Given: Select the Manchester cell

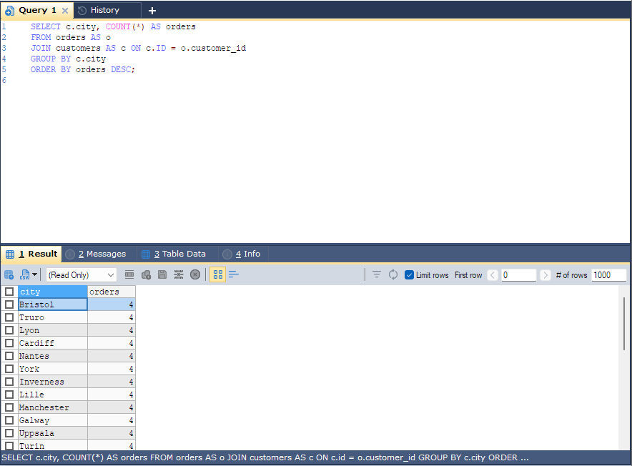Looking at the screenshot, I should pyautogui.click(x=52, y=407).
